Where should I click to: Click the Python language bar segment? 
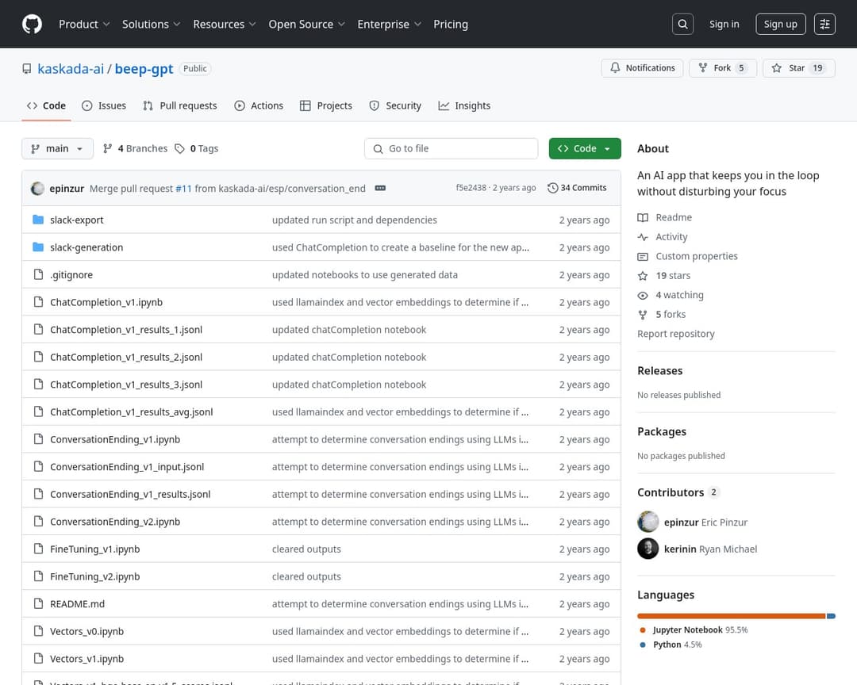[831, 616]
